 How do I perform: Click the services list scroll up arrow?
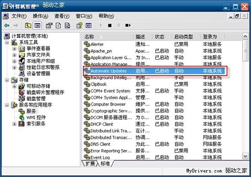pos(245,36)
